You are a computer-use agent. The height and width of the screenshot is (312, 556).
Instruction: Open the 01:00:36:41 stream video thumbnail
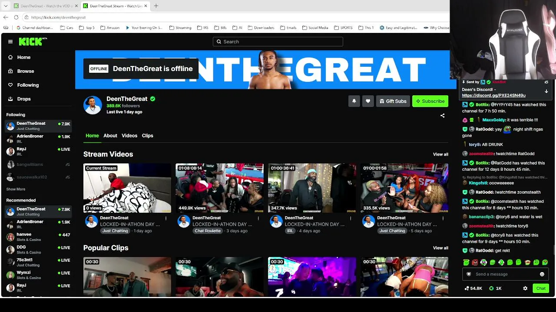pos(312,188)
